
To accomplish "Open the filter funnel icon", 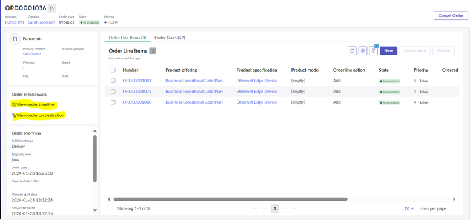I will [x=374, y=51].
